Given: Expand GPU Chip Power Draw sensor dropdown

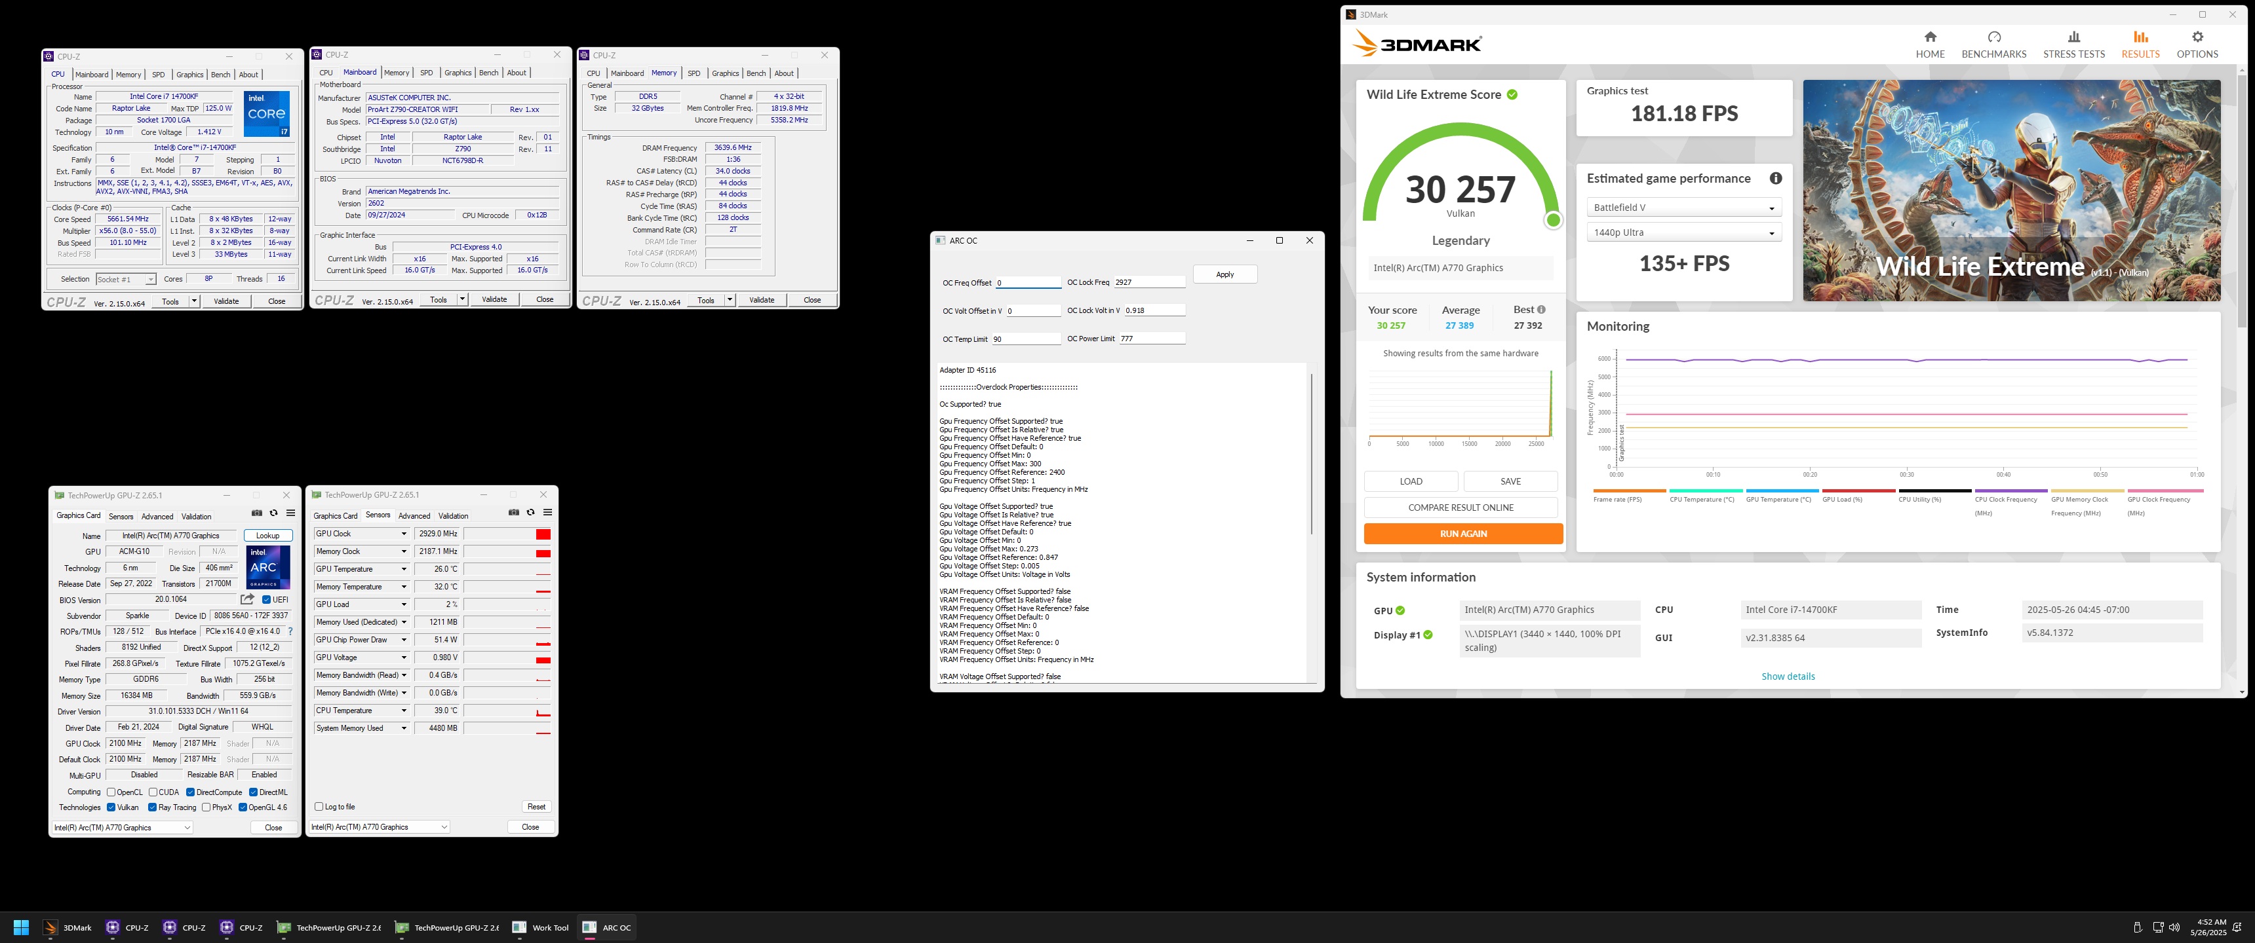Looking at the screenshot, I should tap(404, 639).
